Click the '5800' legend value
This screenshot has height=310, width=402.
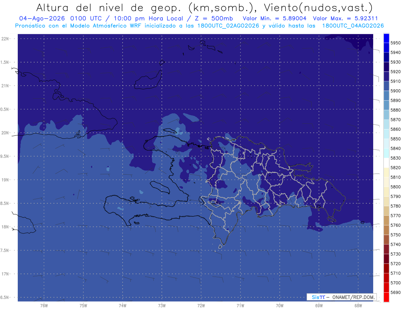click(x=395, y=187)
